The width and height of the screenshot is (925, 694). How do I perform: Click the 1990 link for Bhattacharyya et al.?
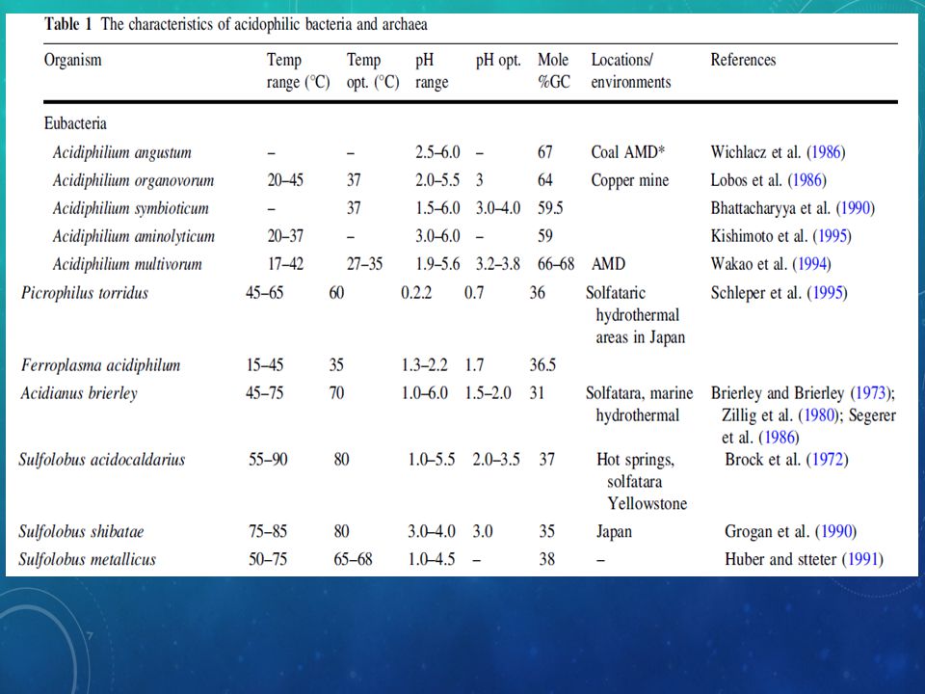(x=855, y=208)
